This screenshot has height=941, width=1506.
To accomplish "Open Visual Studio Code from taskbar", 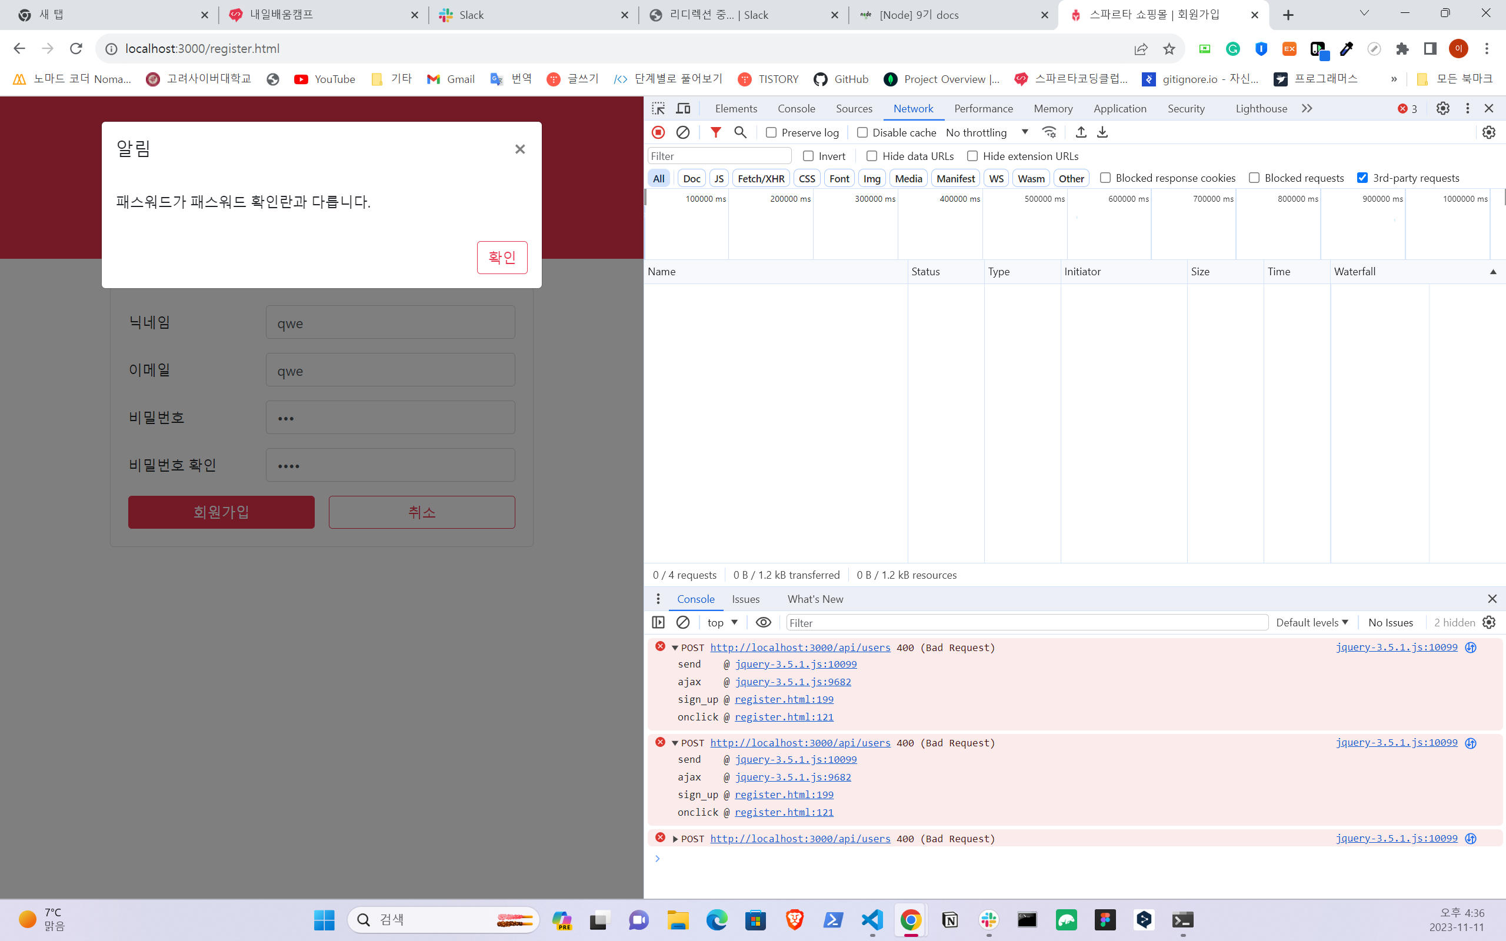I will coord(872,920).
